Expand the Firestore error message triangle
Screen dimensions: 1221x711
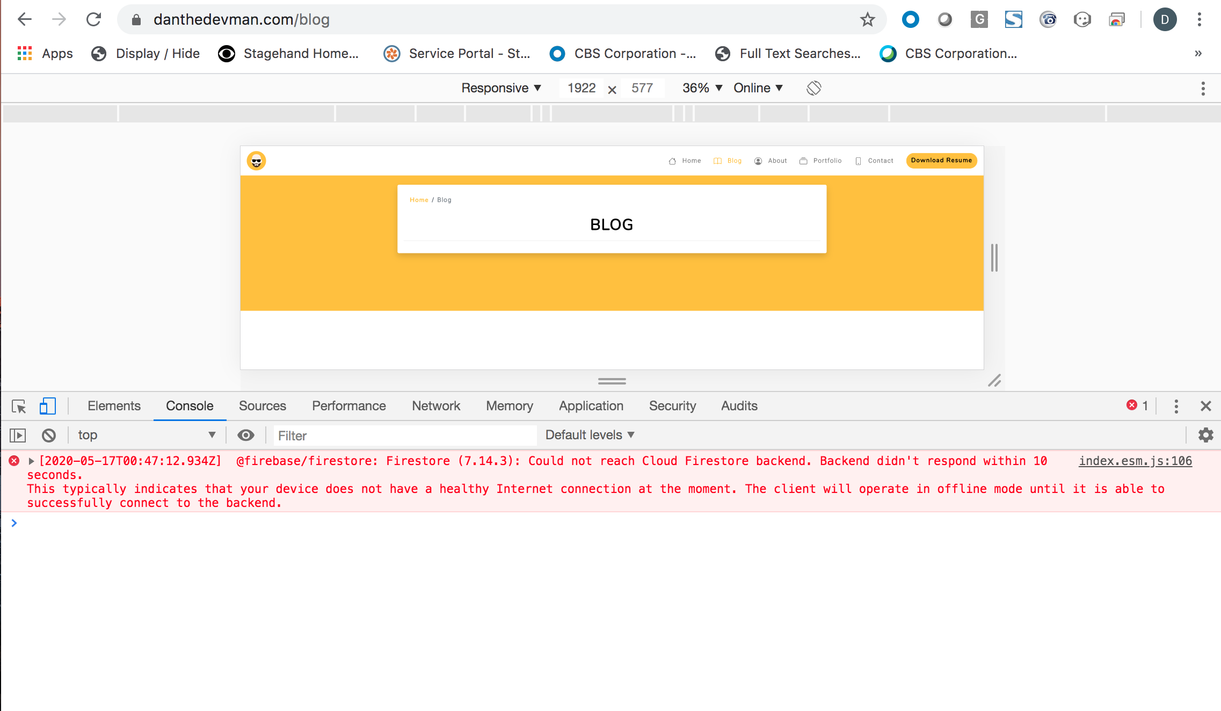31,461
